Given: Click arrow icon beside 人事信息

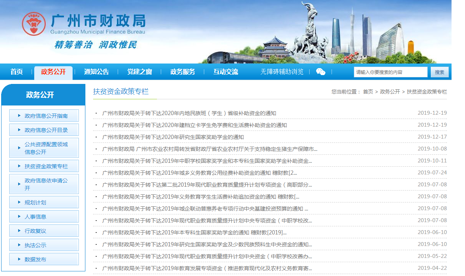Looking at the screenshot, I should [20, 216].
